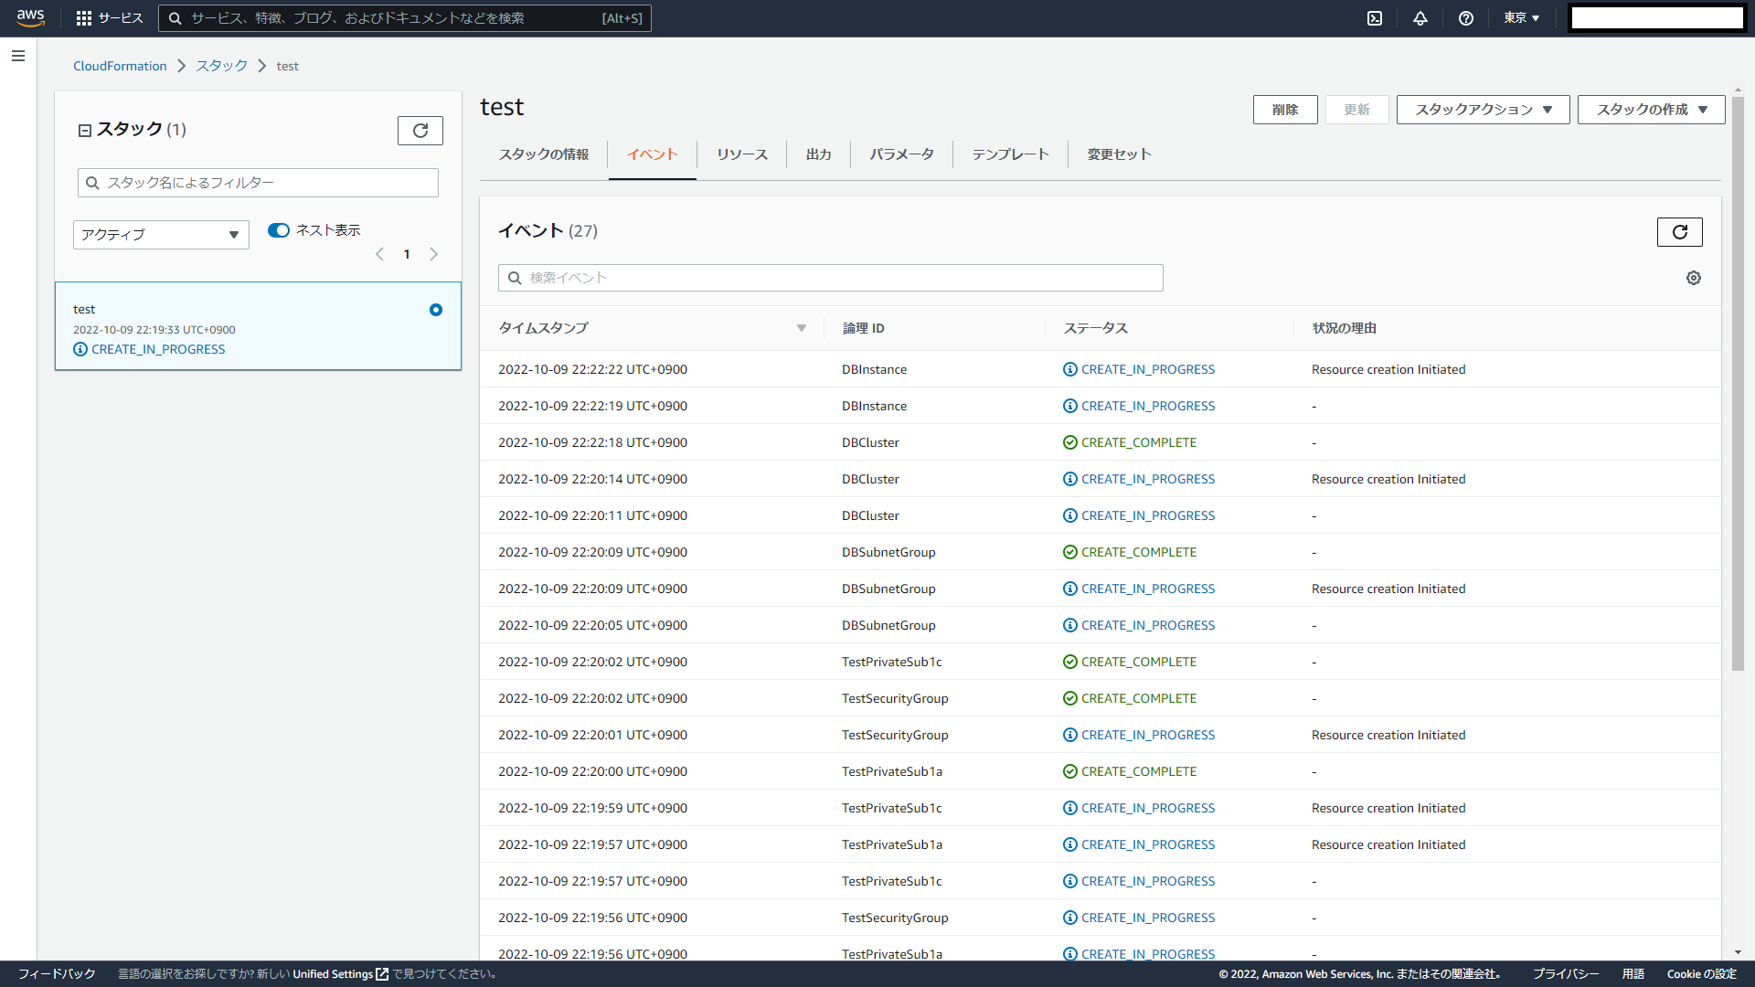Open the notifications bell icon

pyautogui.click(x=1420, y=18)
